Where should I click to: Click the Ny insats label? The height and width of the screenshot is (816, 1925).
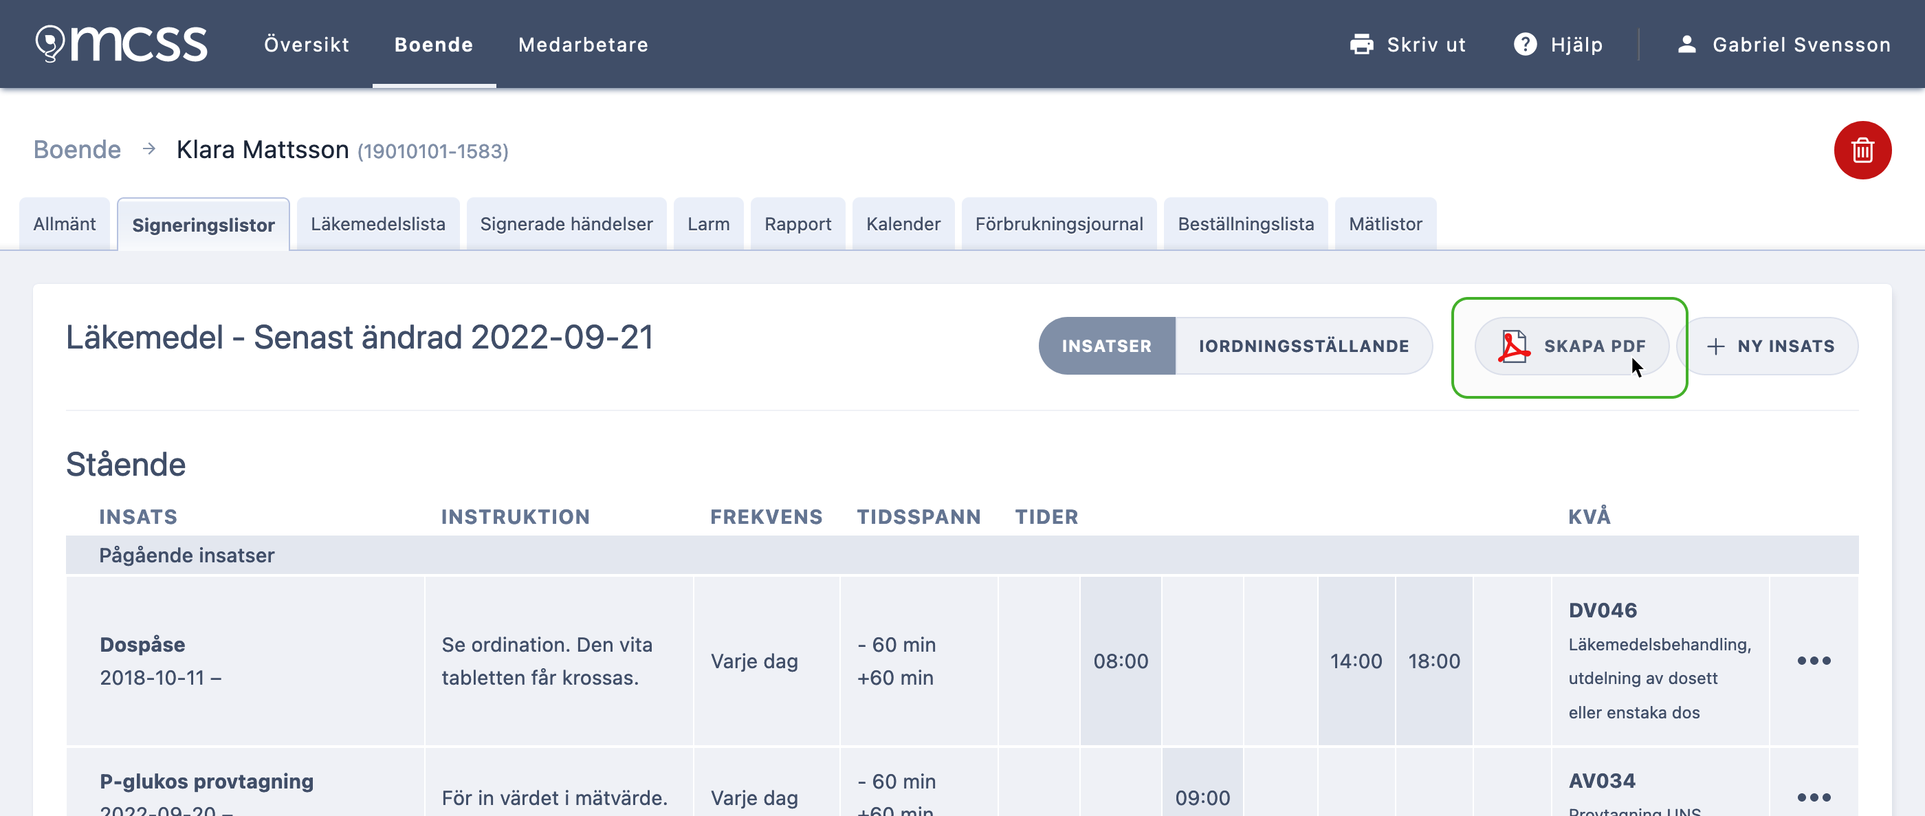pos(1786,346)
